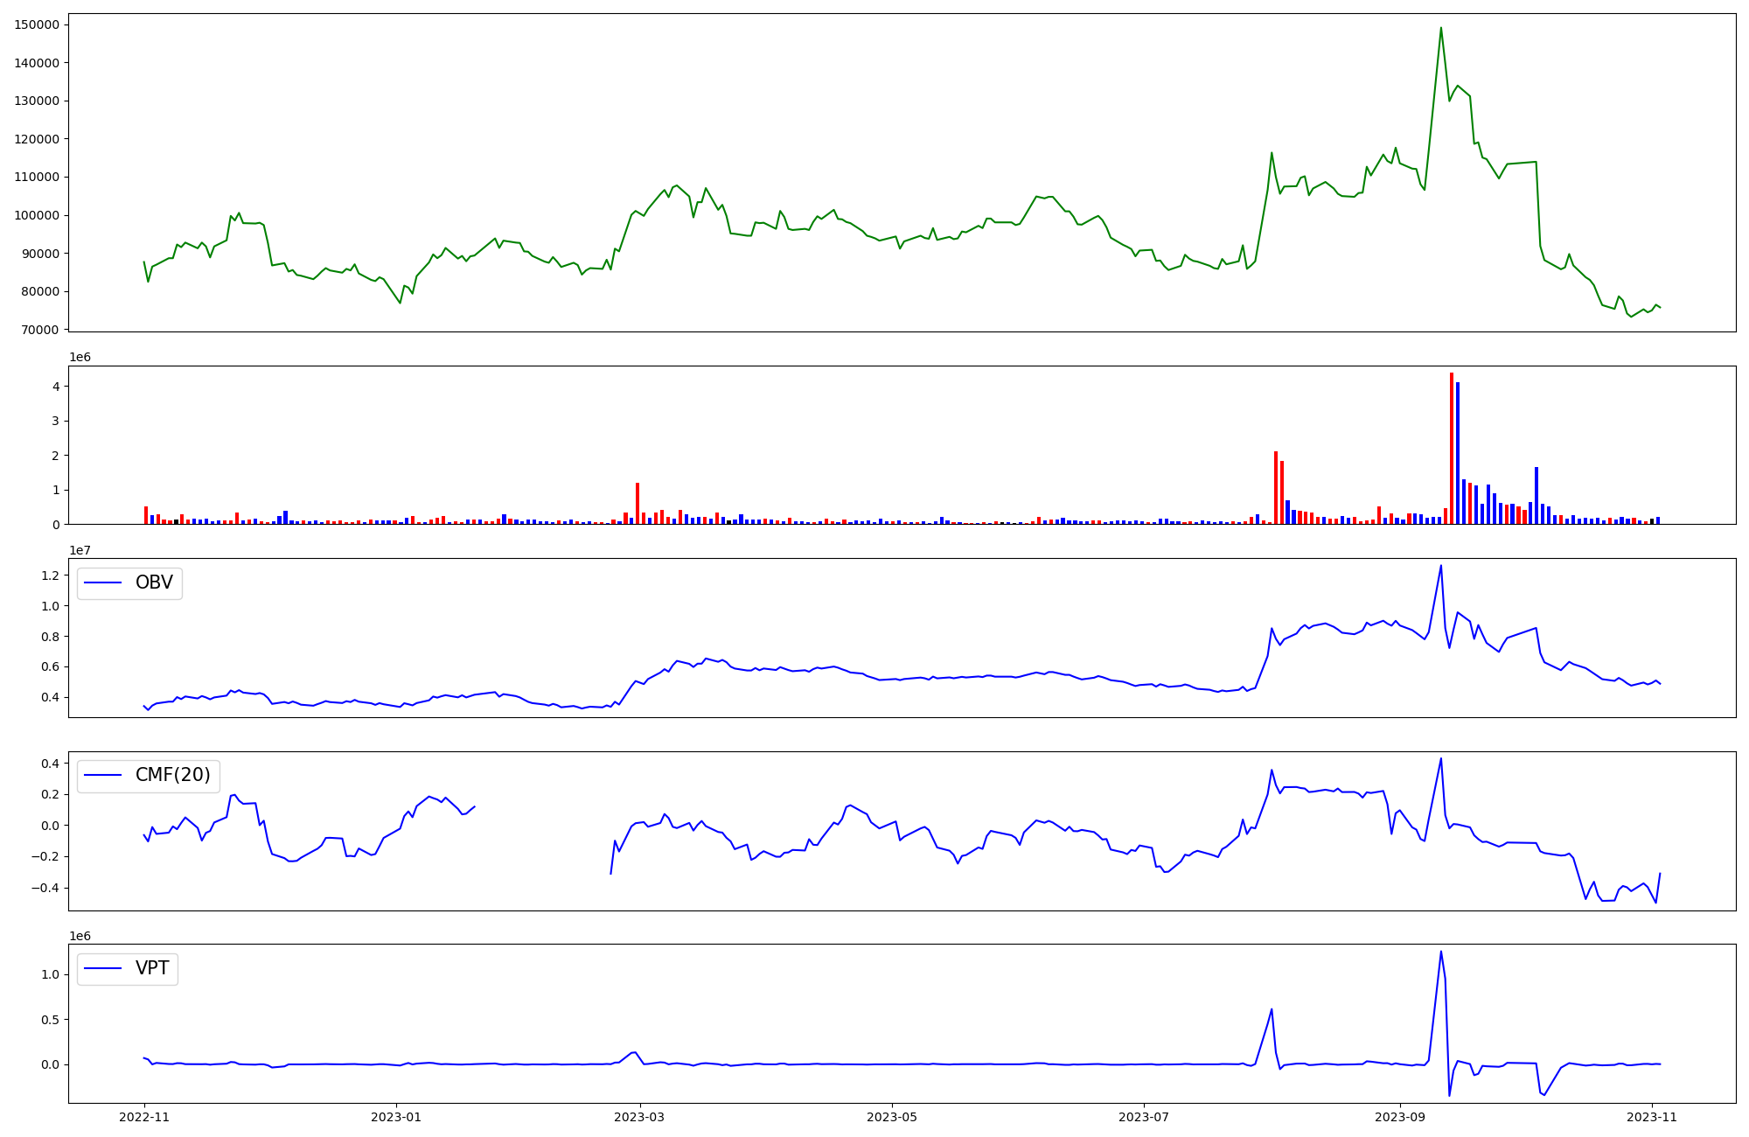Click the VPT line's highest spike
Image resolution: width=1749 pixels, height=1137 pixels.
pos(1440,952)
